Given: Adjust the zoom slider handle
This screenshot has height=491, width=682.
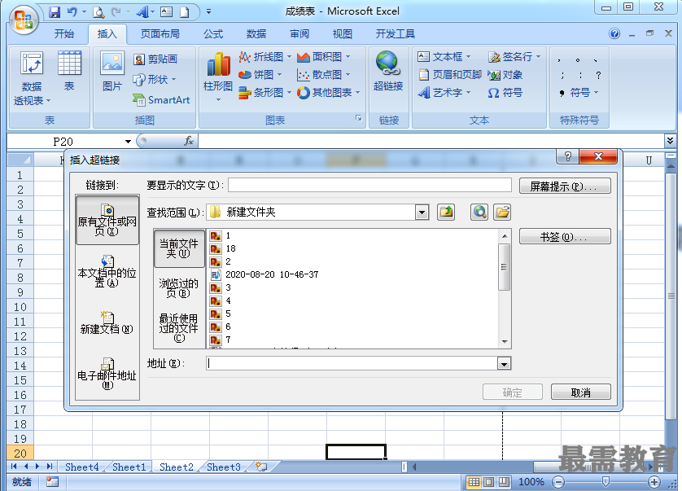Looking at the screenshot, I should 605,481.
